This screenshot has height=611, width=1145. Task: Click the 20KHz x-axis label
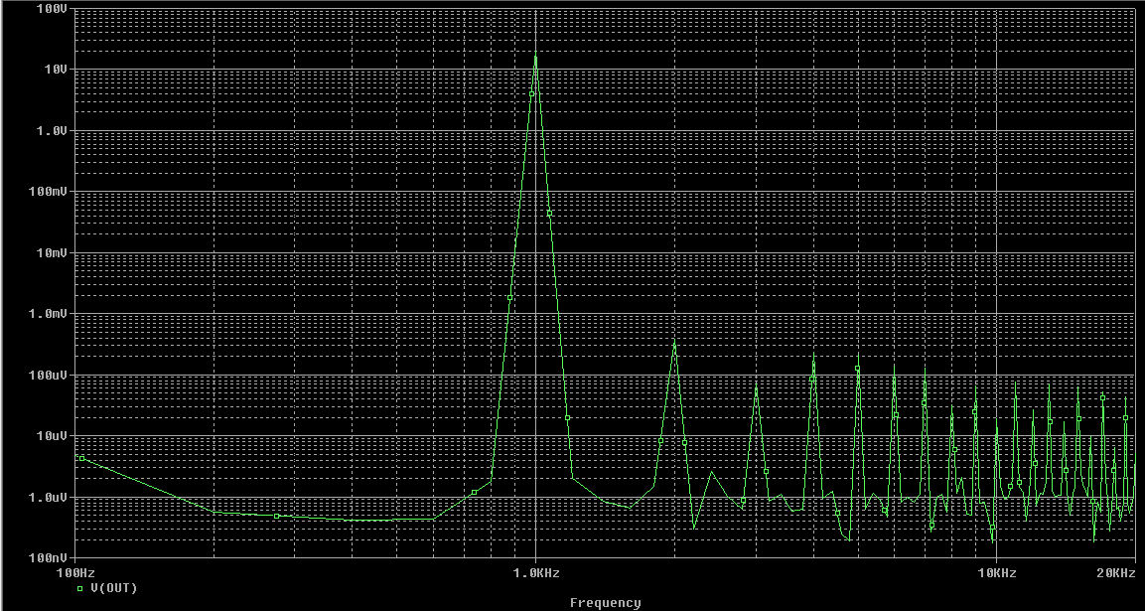tap(1115, 573)
